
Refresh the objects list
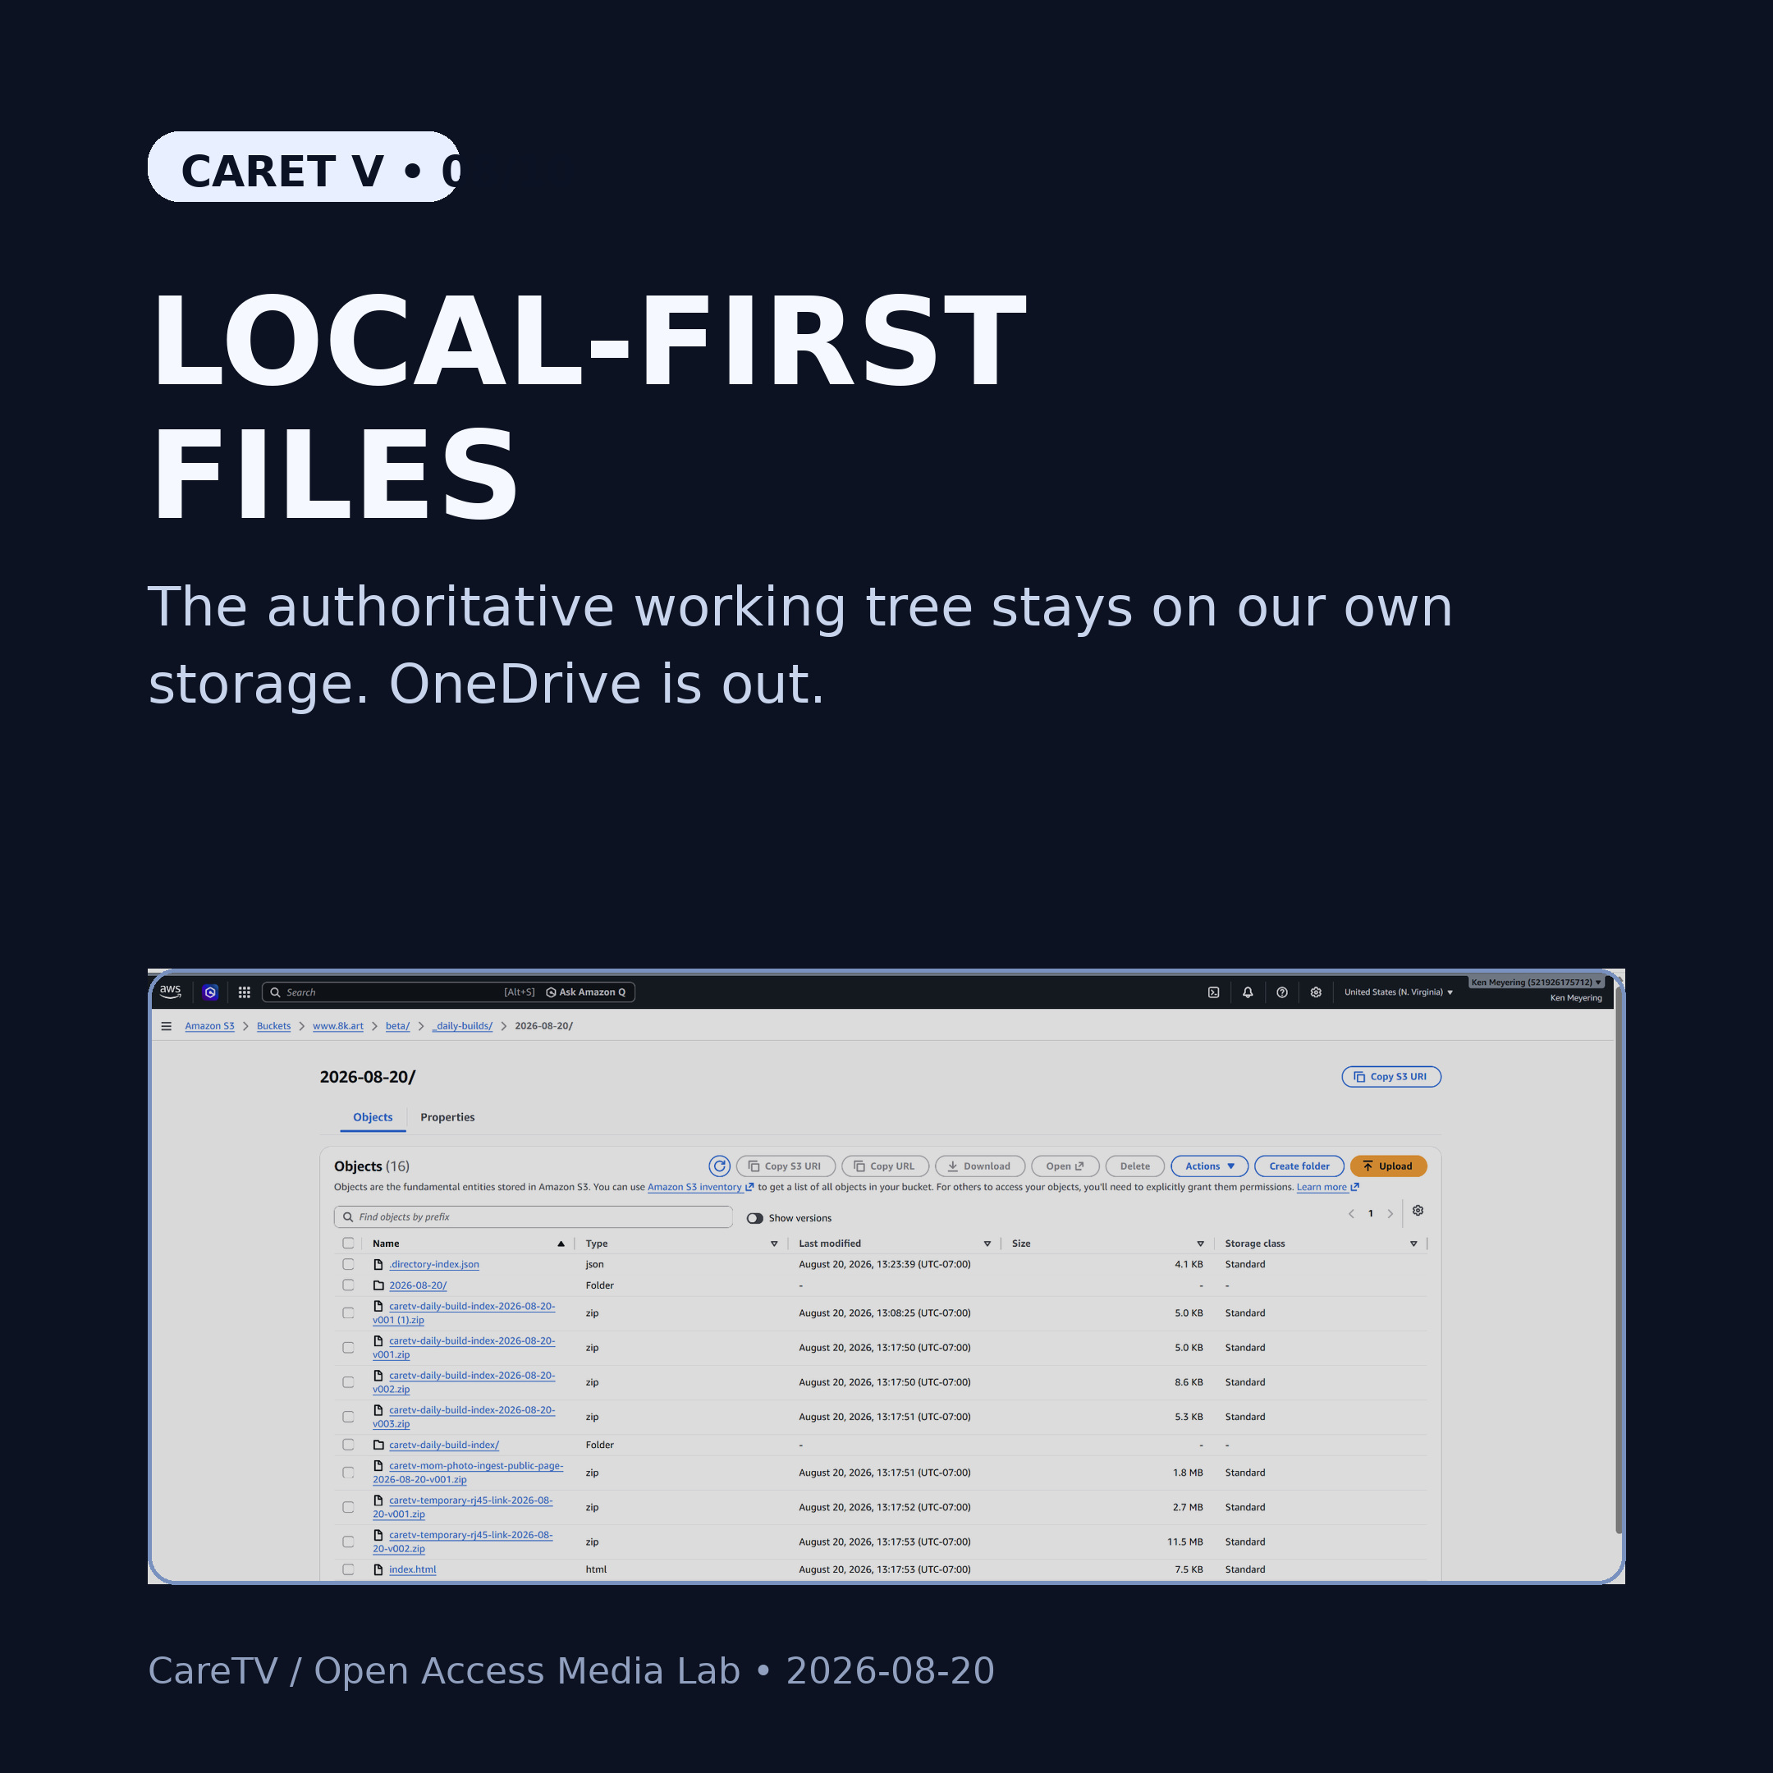pos(720,1166)
